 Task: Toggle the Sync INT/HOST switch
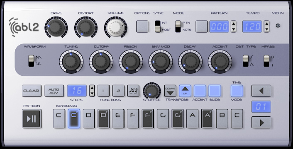click(x=158, y=26)
